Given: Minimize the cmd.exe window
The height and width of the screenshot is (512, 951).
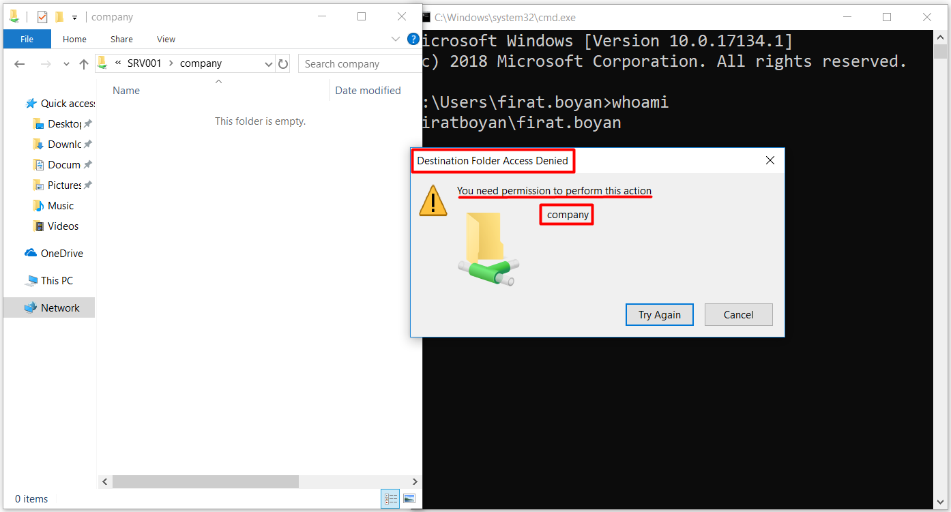Looking at the screenshot, I should pos(846,17).
